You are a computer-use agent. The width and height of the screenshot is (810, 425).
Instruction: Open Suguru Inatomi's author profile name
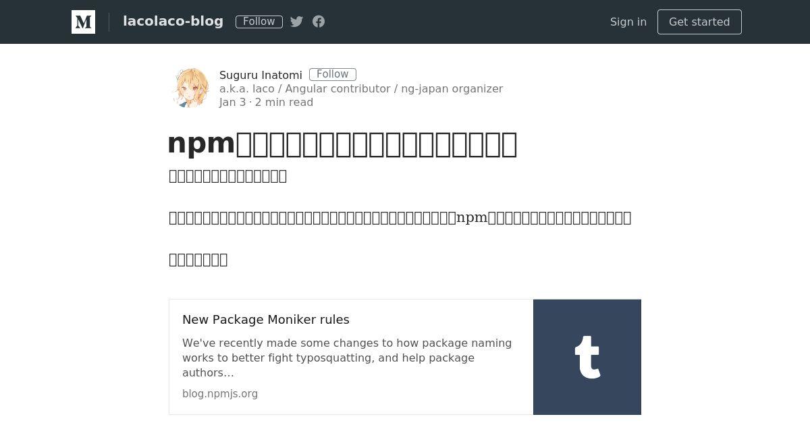click(261, 75)
